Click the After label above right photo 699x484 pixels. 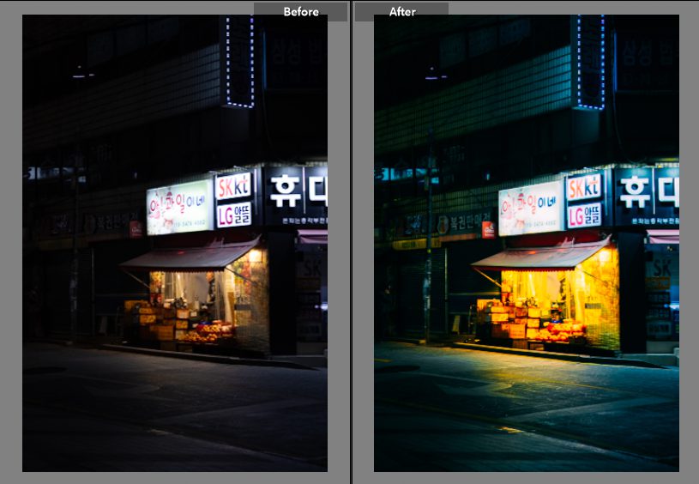coord(402,12)
